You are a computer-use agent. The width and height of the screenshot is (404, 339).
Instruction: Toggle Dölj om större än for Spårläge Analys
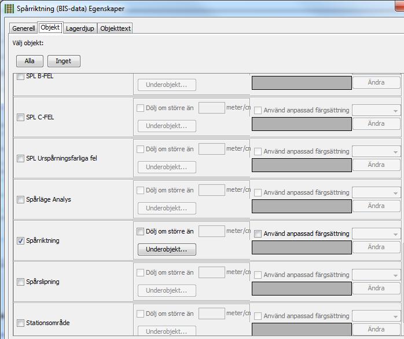coord(140,191)
